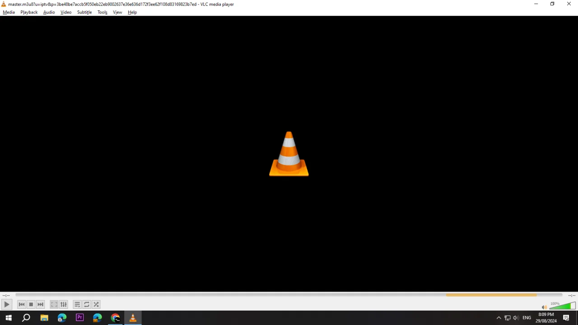The height and width of the screenshot is (325, 578).
Task: Click the VLC cone logo in video area
Action: click(289, 153)
